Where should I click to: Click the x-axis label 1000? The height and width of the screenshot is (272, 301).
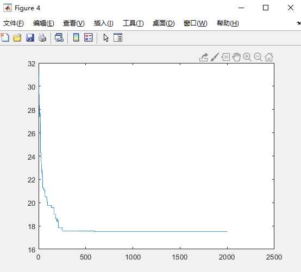tap(133, 257)
